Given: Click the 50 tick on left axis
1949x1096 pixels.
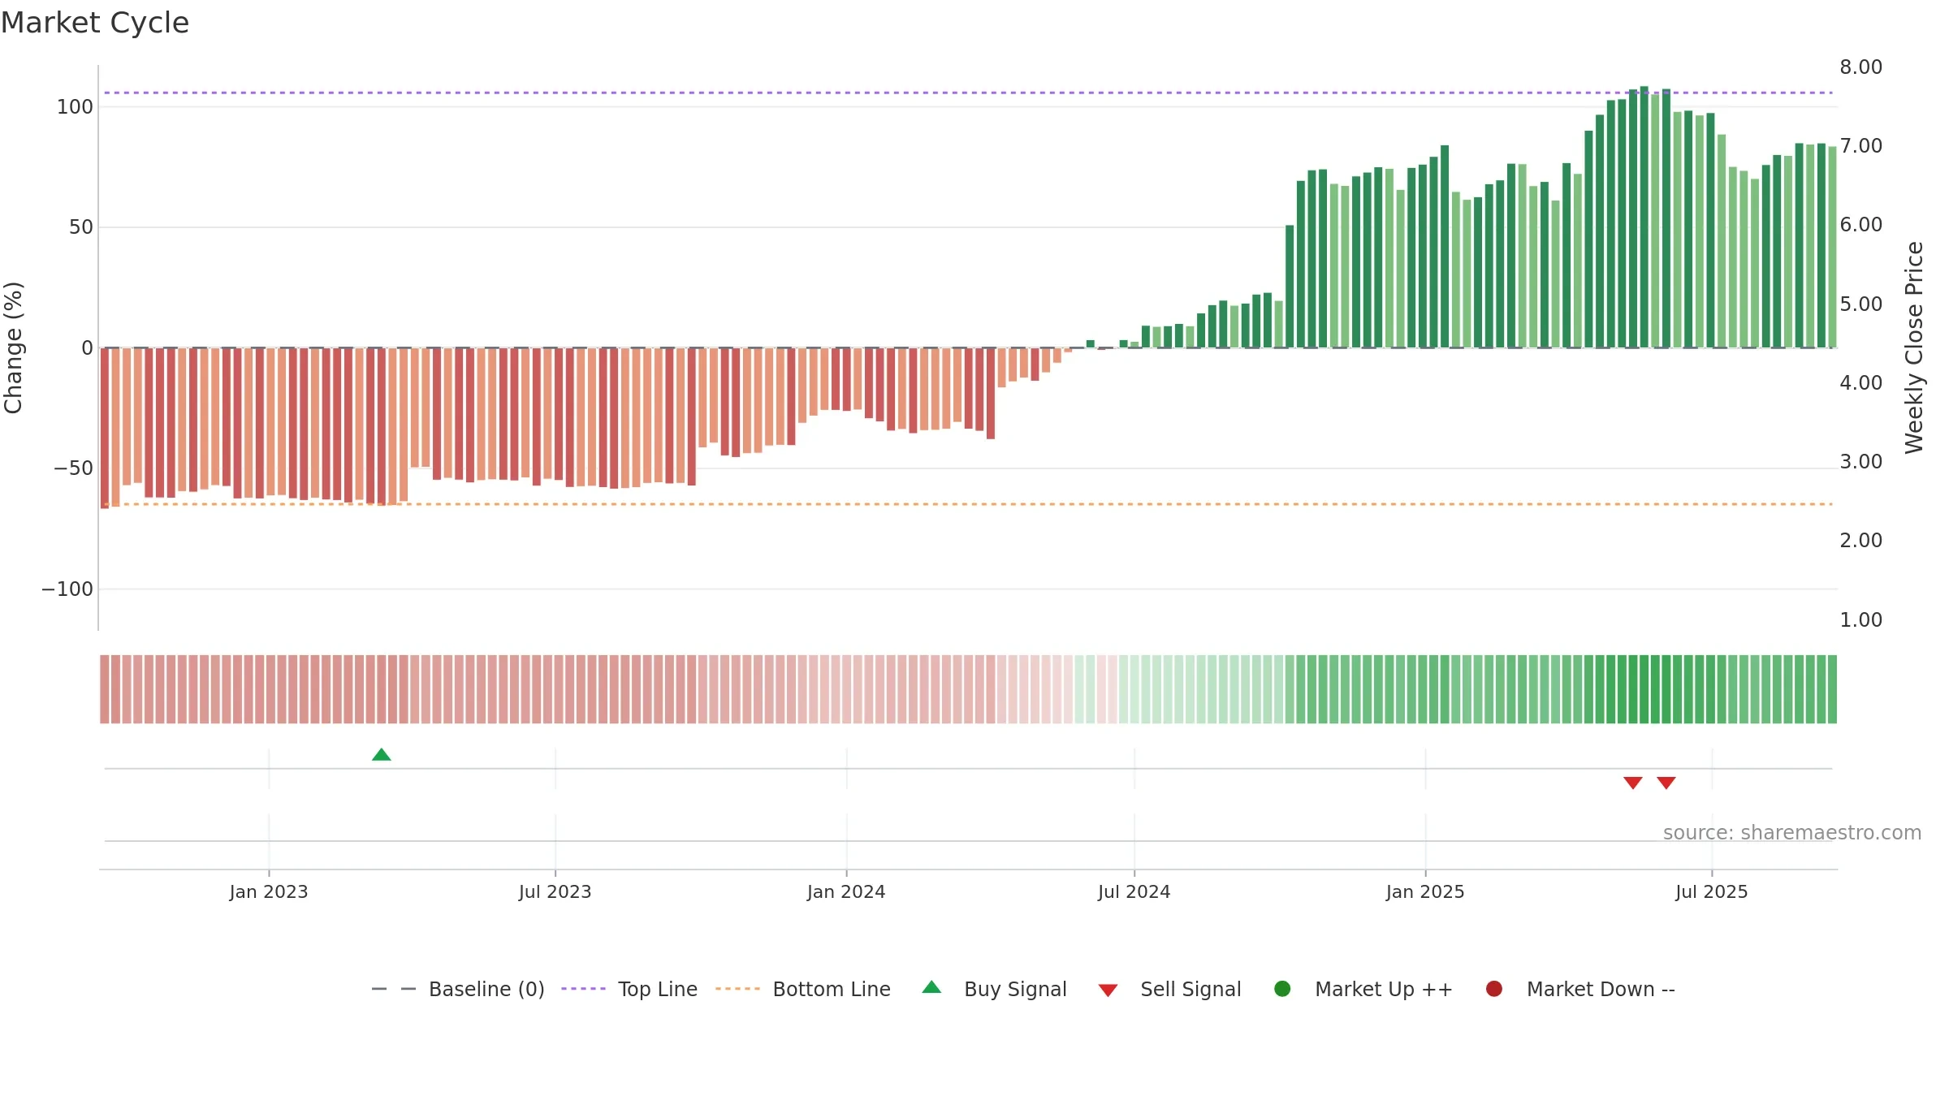Looking at the screenshot, I should (x=81, y=227).
